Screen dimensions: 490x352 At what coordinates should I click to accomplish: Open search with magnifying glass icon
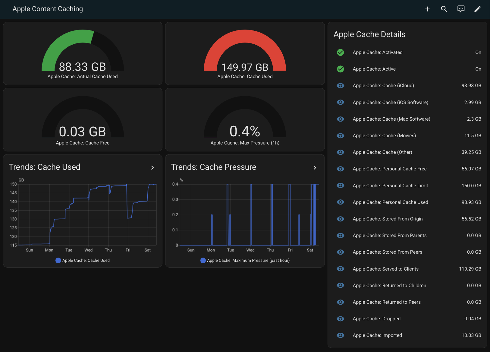(x=444, y=9)
